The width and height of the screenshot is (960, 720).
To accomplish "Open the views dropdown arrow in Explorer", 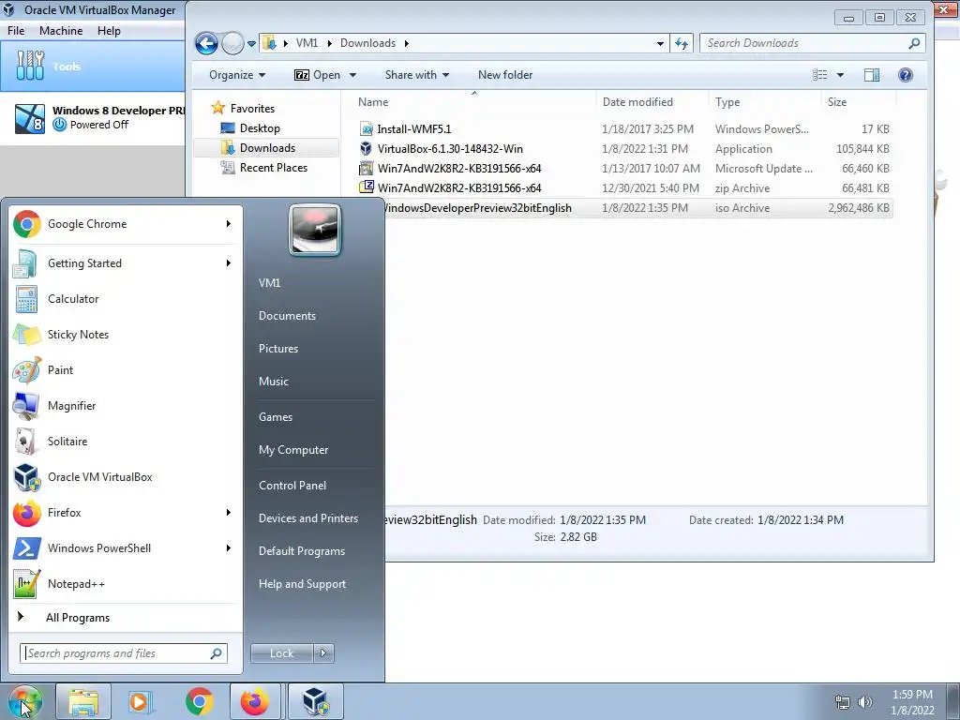I will (840, 75).
